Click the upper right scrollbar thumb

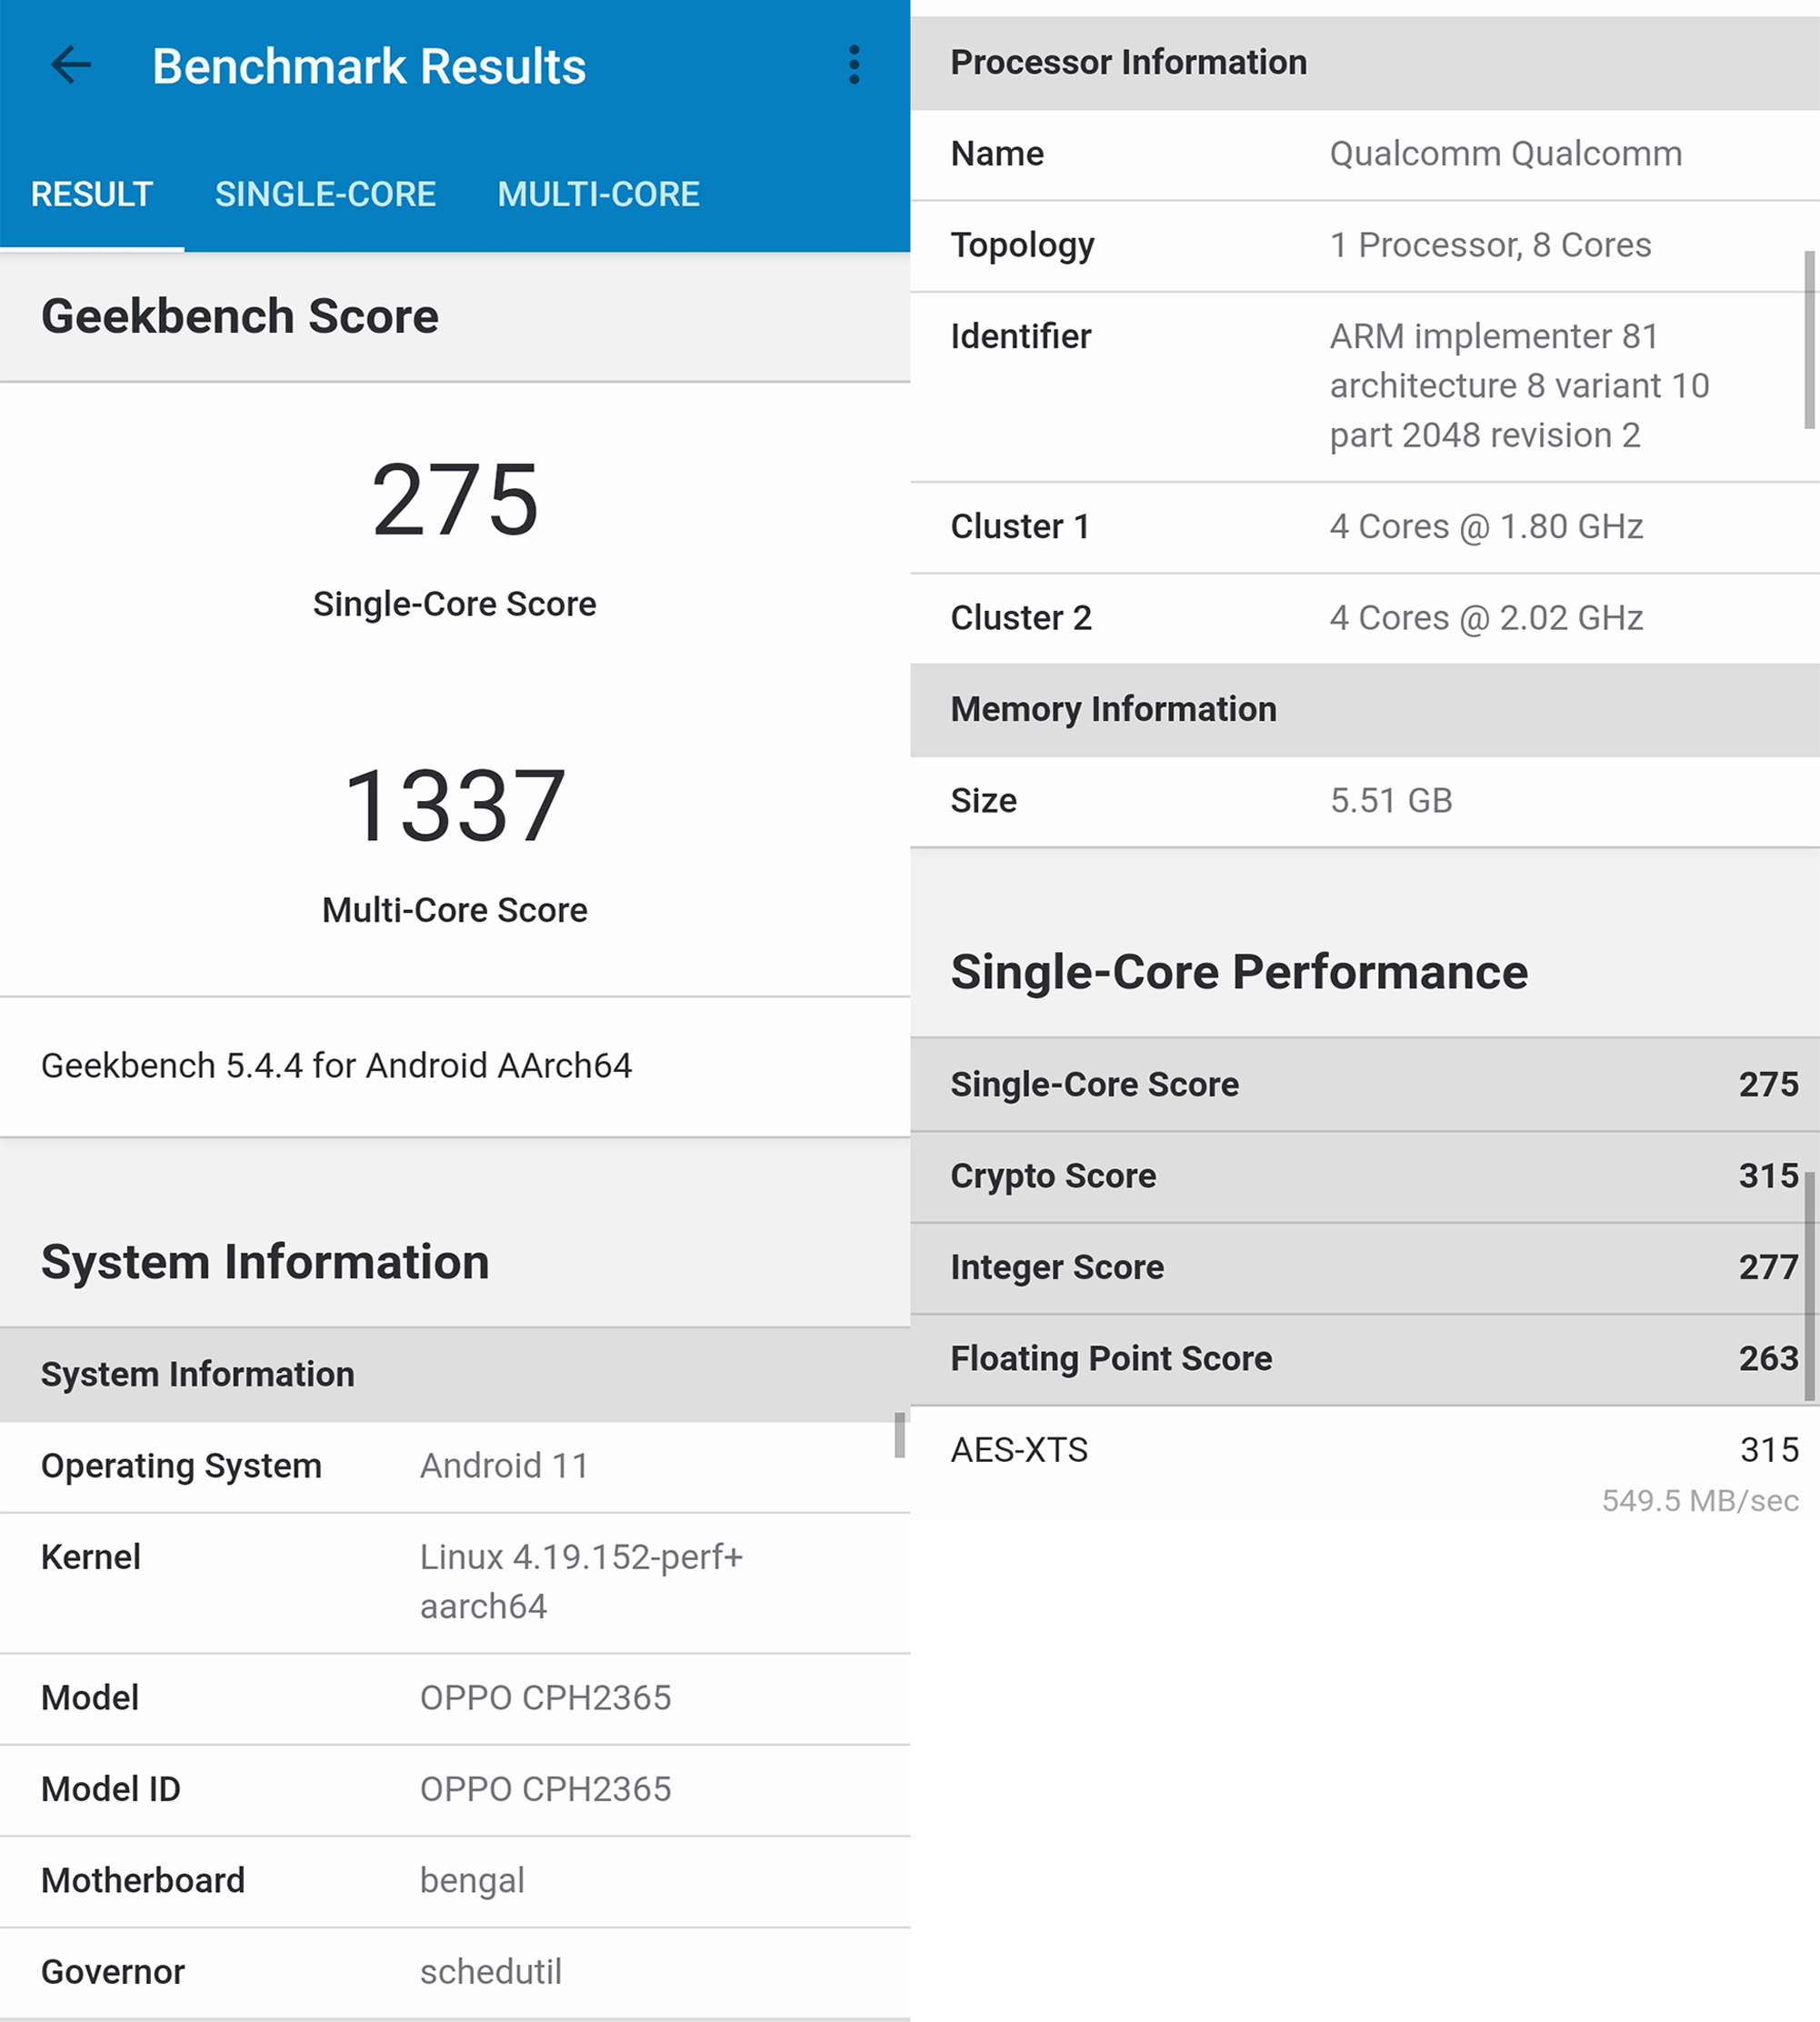pos(1808,340)
